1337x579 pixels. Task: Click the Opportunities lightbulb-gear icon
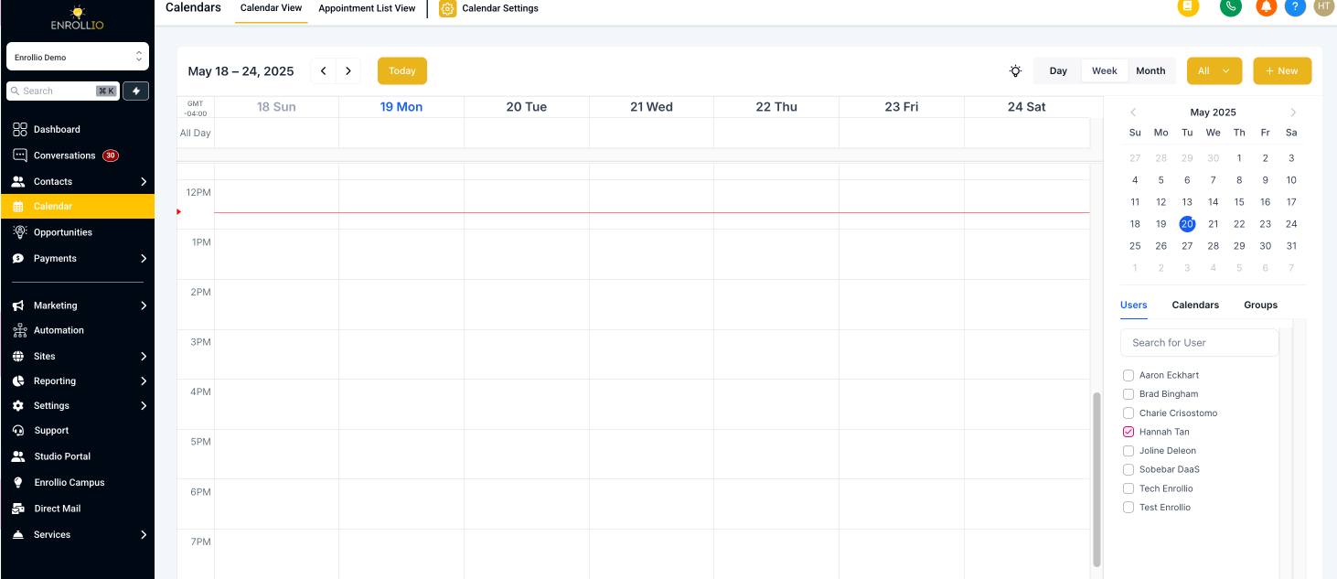point(19,232)
